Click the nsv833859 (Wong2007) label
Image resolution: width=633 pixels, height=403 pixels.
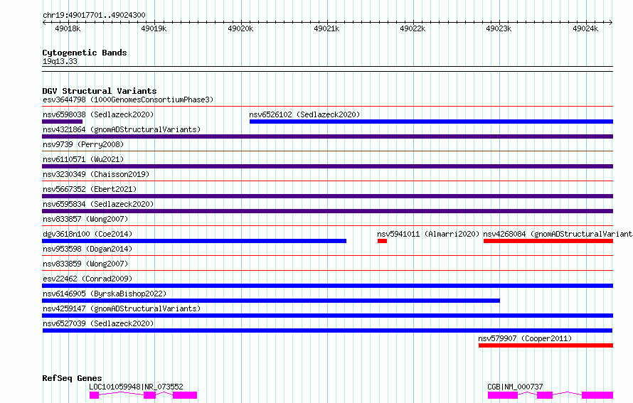tap(85, 264)
